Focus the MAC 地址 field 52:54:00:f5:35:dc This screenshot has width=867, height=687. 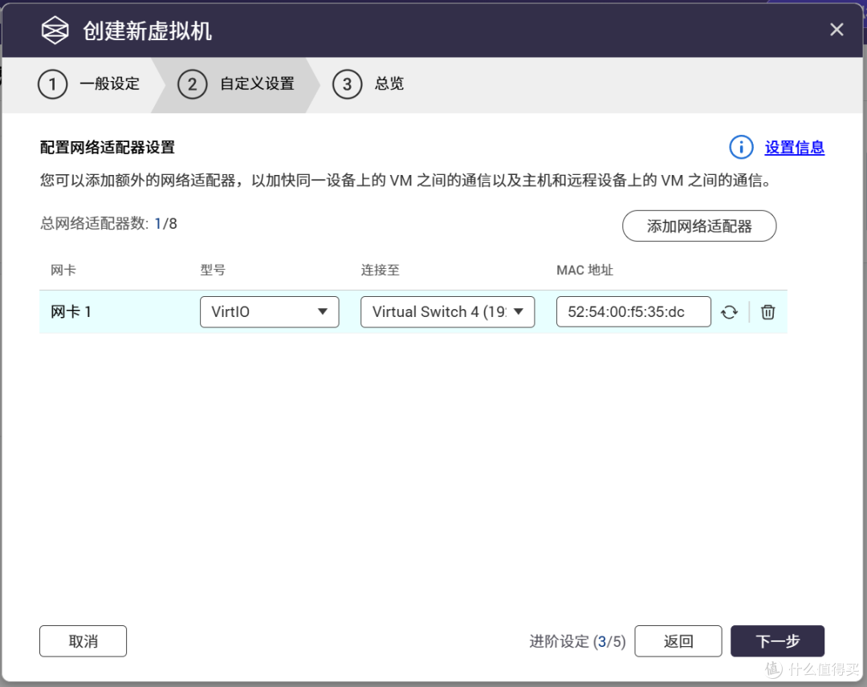[x=633, y=312]
